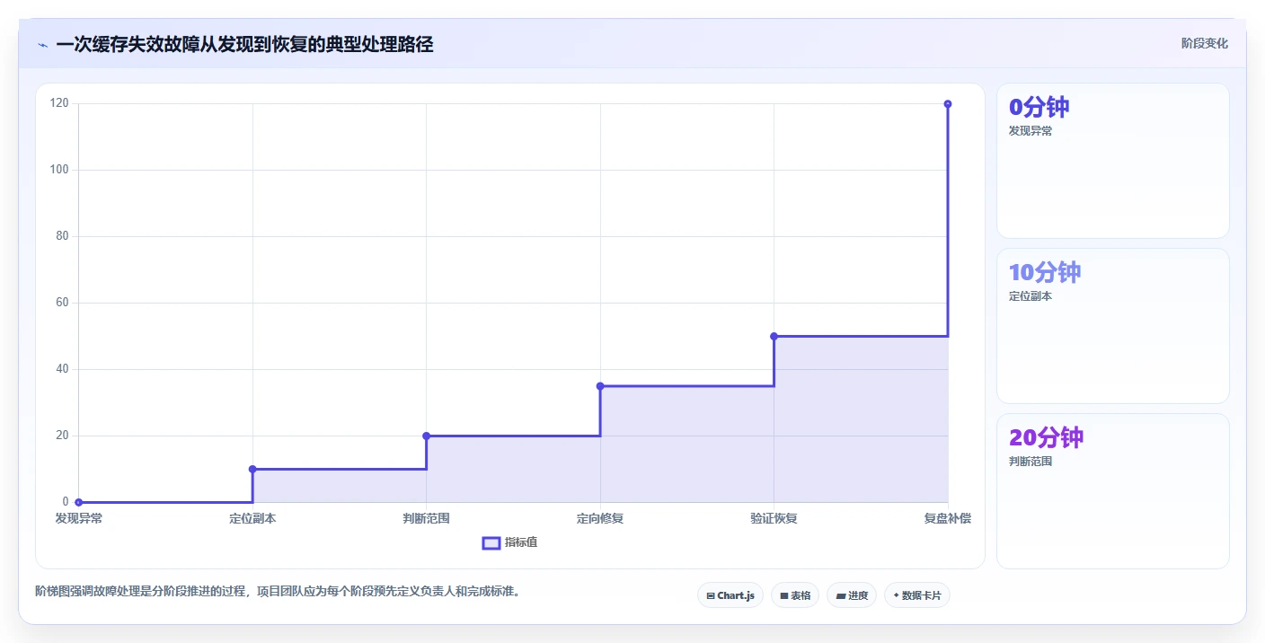Click the x-axis label 复盘补偿
1265x643 pixels.
pos(948,518)
